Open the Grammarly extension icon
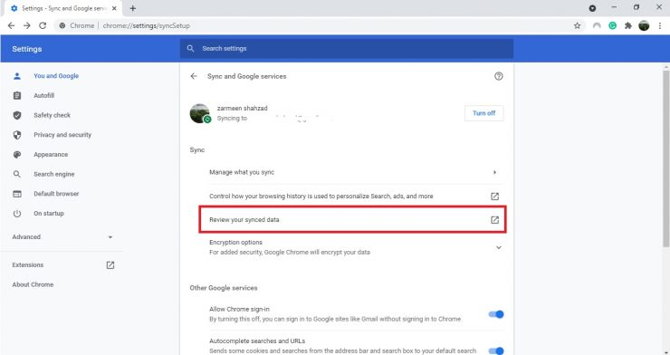This screenshot has height=355, width=670. [613, 25]
